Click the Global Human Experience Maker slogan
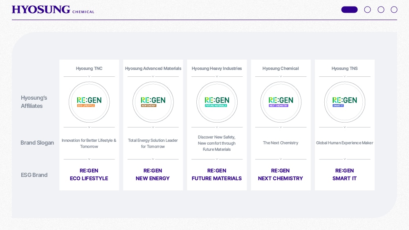 pyautogui.click(x=344, y=143)
